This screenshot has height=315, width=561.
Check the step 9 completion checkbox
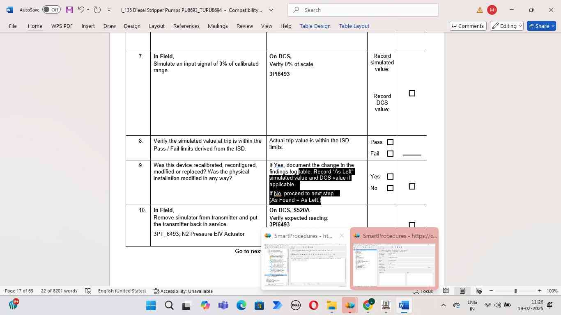point(412,187)
